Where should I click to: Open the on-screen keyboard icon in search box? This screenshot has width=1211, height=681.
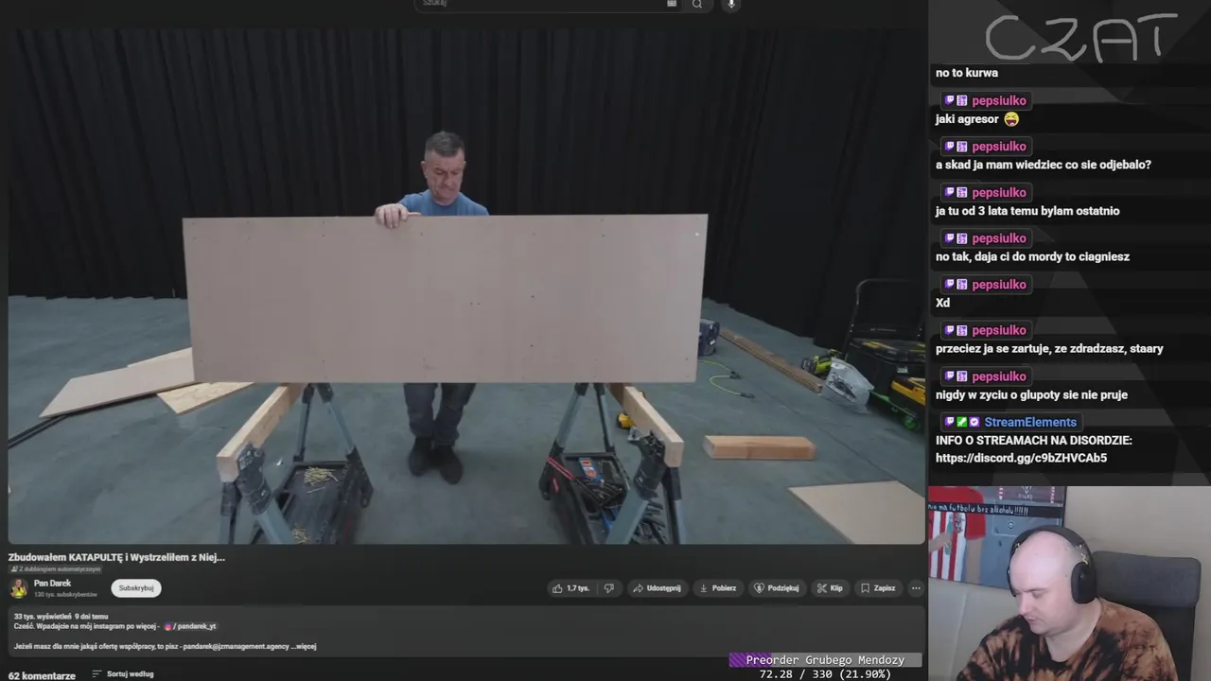click(672, 4)
